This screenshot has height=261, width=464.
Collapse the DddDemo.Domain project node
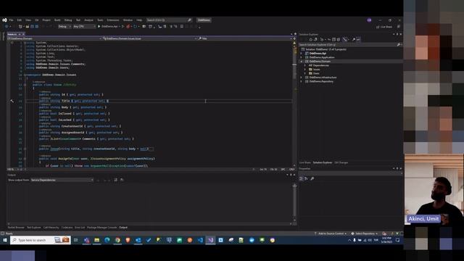[302, 62]
